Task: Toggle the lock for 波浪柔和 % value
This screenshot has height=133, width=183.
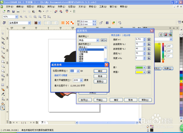Action: [x=149, y=44]
